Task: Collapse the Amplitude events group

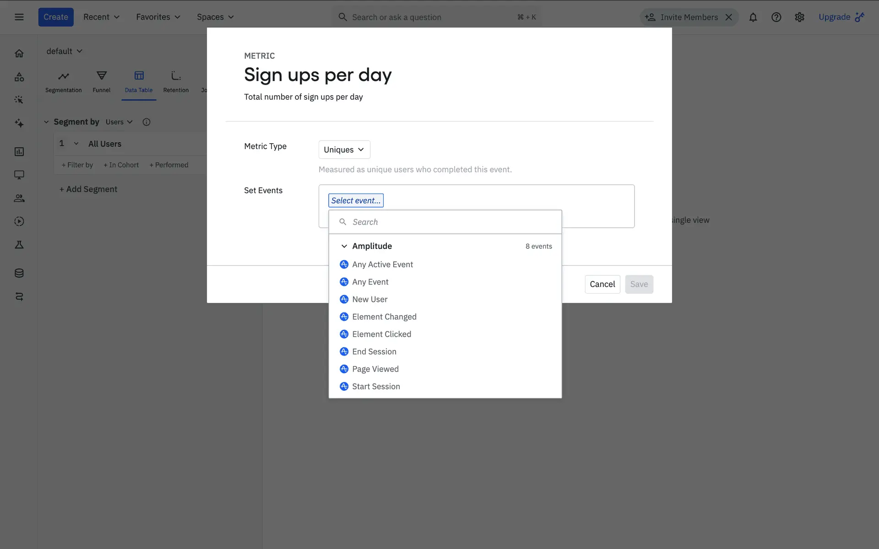Action: tap(344, 246)
